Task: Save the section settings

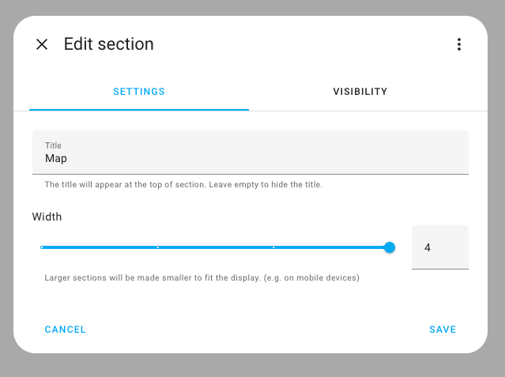Action: click(443, 330)
